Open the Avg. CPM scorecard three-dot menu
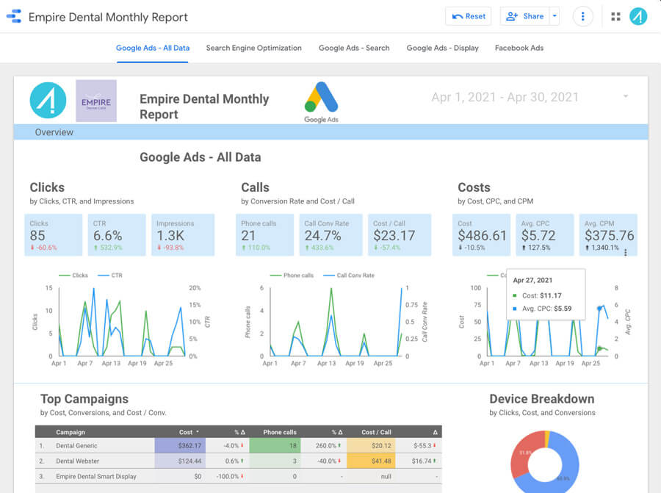Image resolution: width=661 pixels, height=493 pixels. click(626, 253)
